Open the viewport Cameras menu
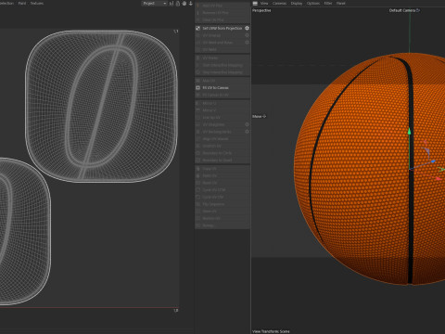445x334 pixels. (x=279, y=3)
